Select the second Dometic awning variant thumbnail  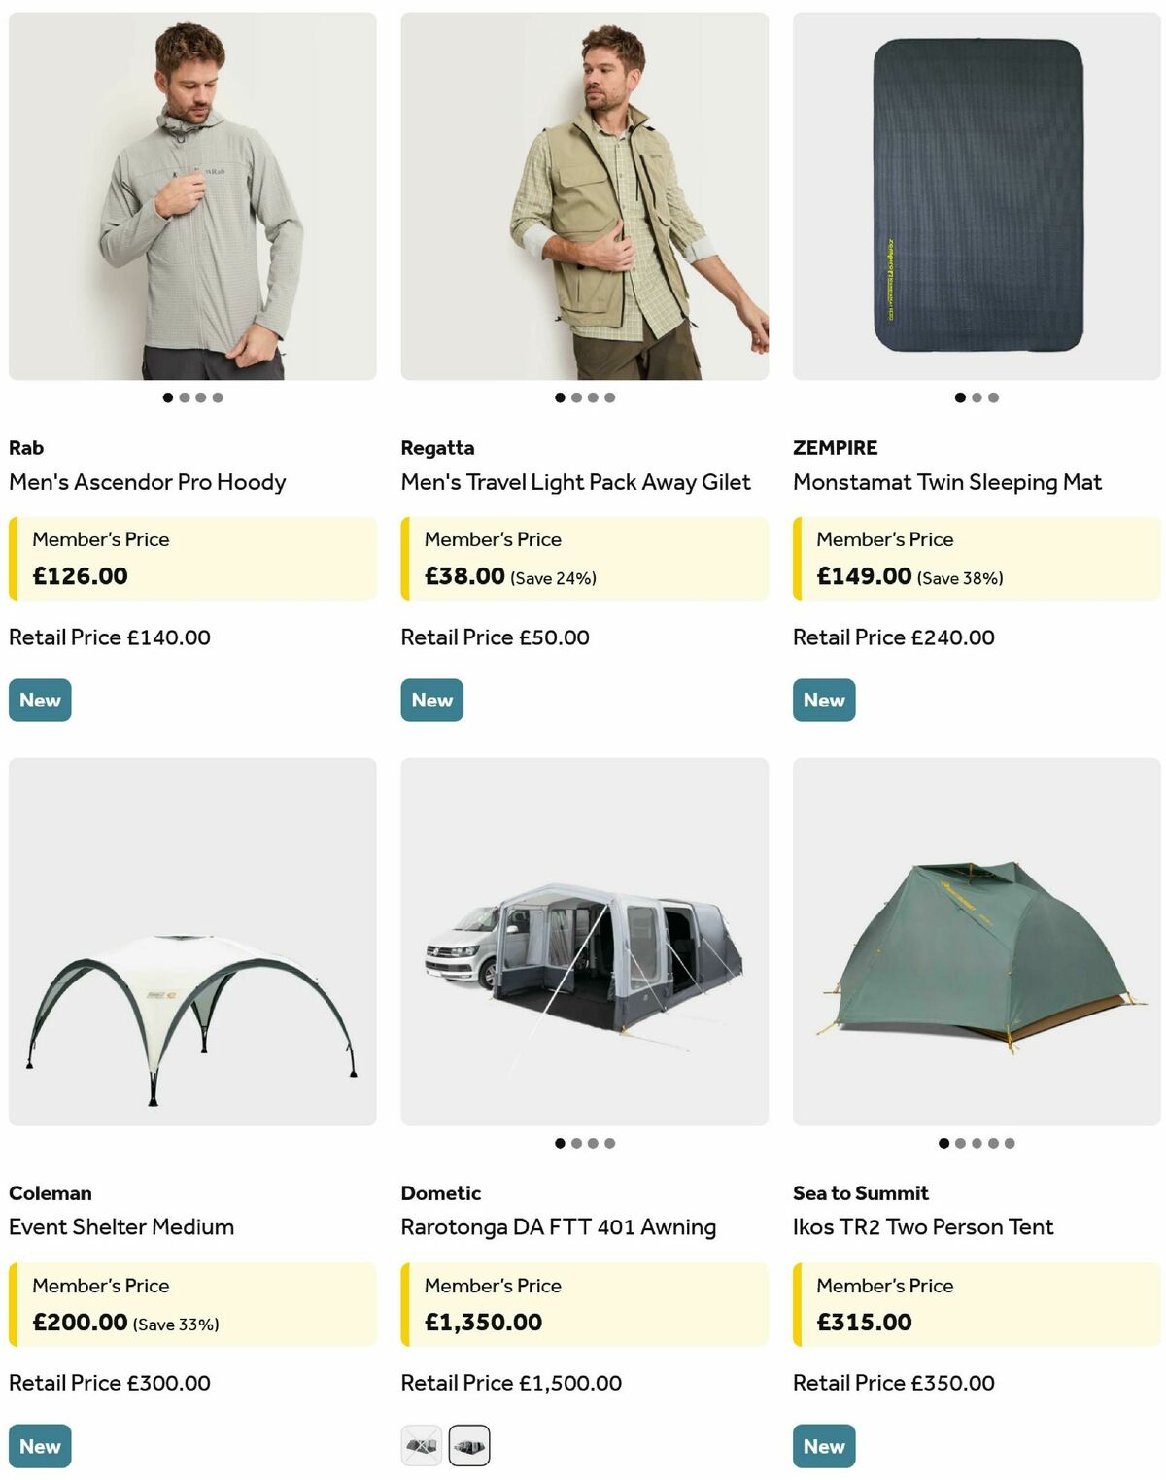click(x=470, y=1445)
